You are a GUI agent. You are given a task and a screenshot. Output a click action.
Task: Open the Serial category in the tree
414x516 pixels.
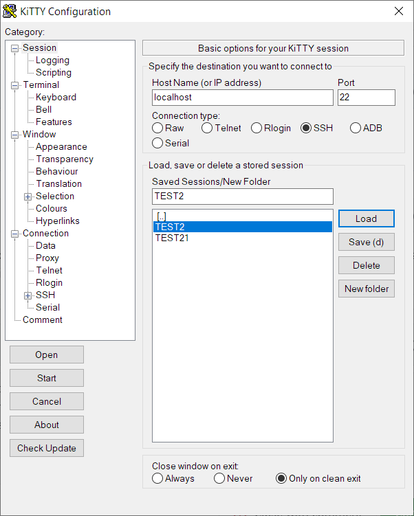click(47, 307)
